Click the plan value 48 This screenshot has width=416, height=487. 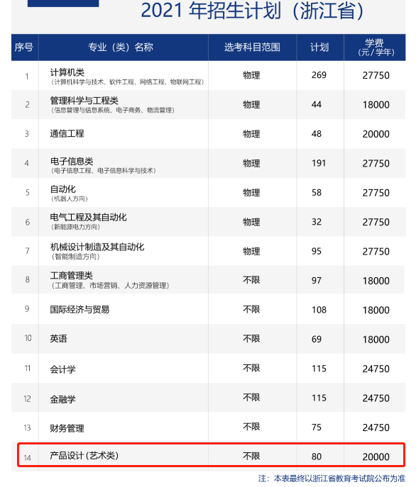[317, 134]
